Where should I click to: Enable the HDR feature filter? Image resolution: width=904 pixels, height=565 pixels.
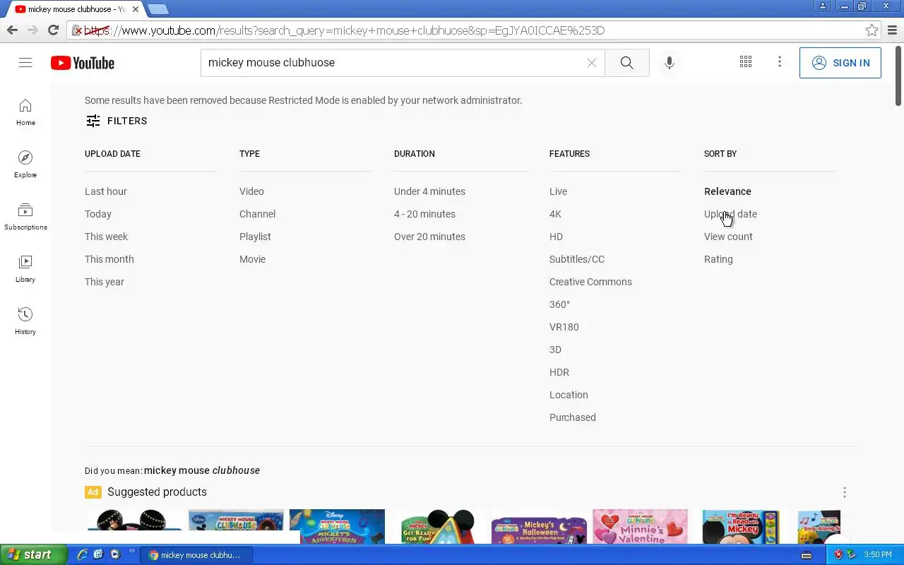pyautogui.click(x=559, y=372)
